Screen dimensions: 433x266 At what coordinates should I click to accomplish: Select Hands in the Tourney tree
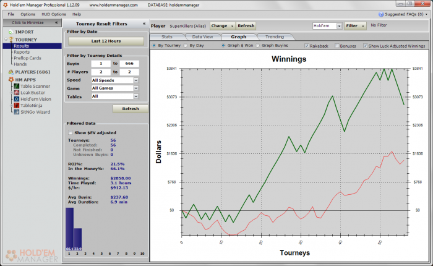[x=20, y=64]
